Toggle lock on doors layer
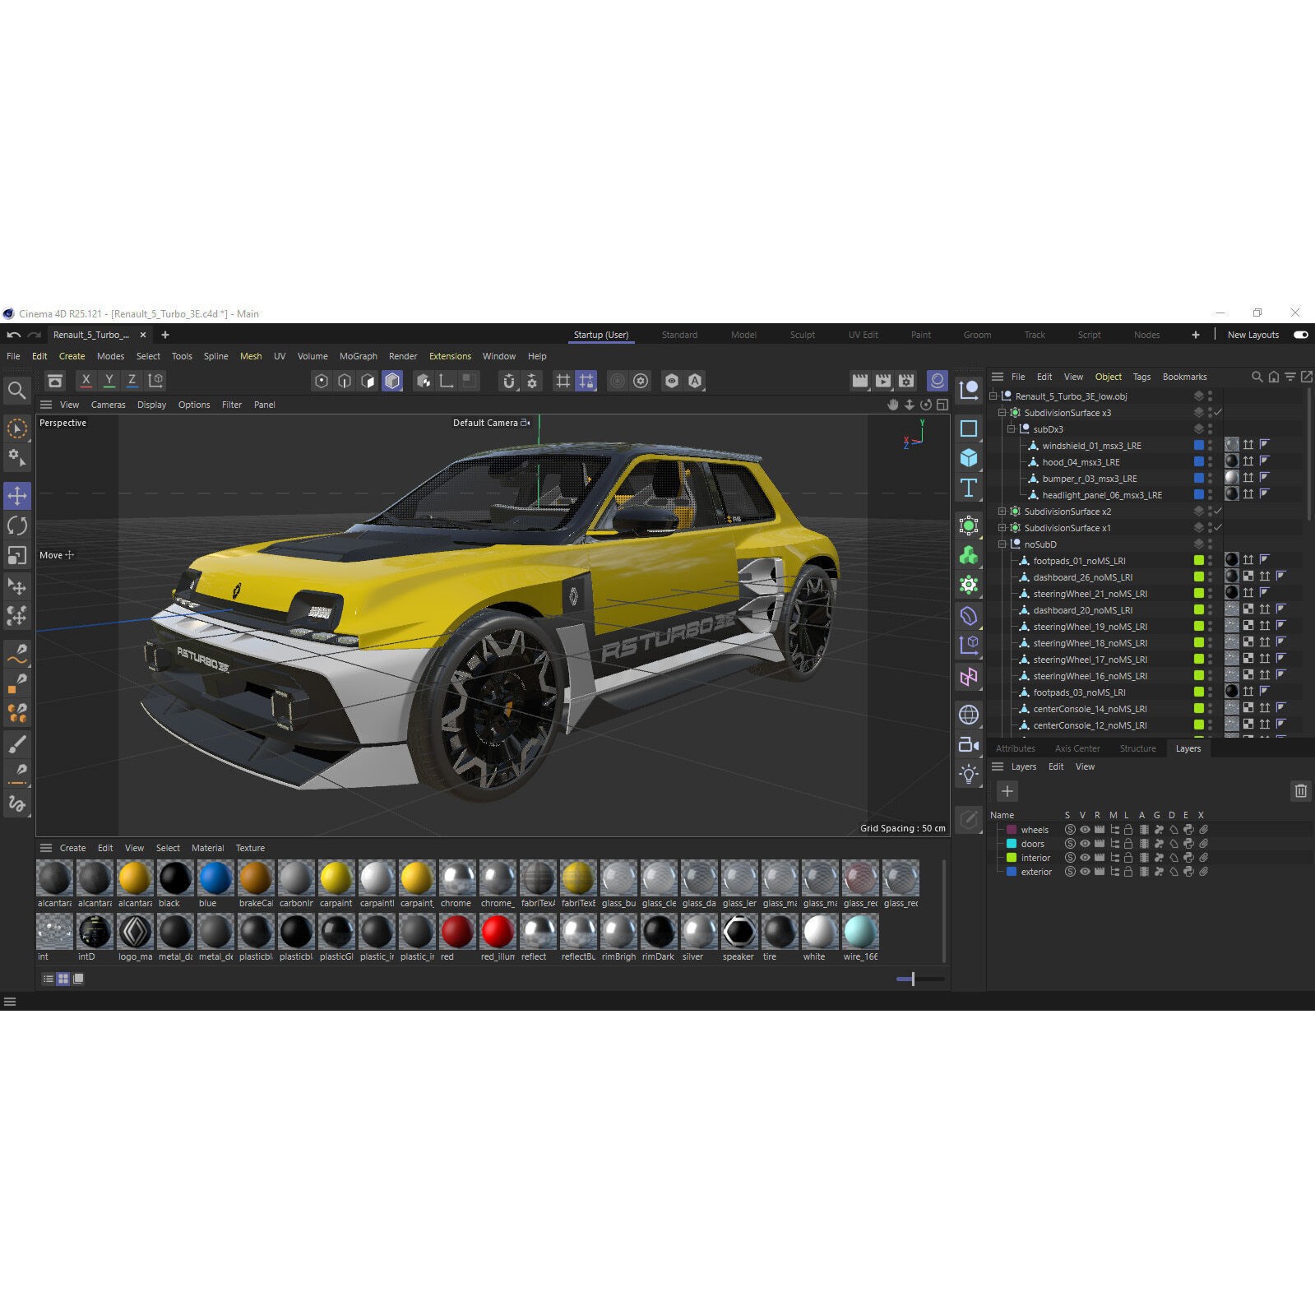The image size is (1315, 1315). [x=1129, y=844]
